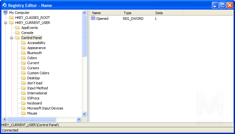
Task: Select the Accessibility registry key
Action: click(x=36, y=43)
